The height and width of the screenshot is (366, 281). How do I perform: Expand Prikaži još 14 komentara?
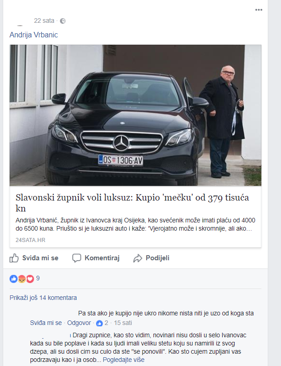[x=43, y=298]
